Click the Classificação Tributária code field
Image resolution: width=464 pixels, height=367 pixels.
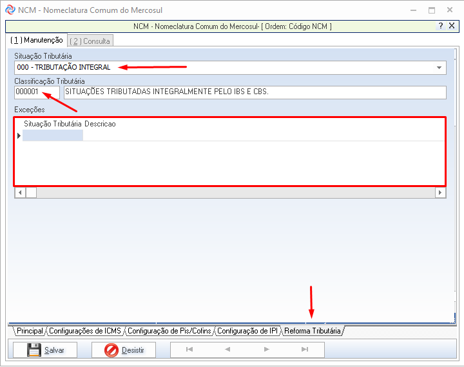tap(37, 92)
